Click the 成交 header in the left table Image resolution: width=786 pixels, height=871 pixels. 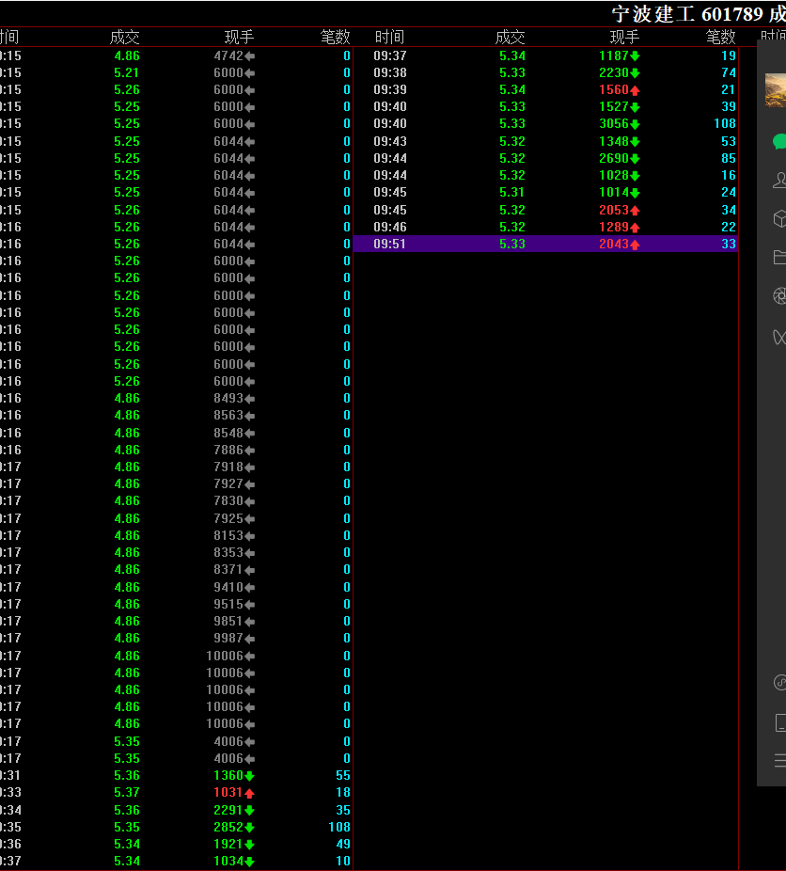pyautogui.click(x=124, y=38)
